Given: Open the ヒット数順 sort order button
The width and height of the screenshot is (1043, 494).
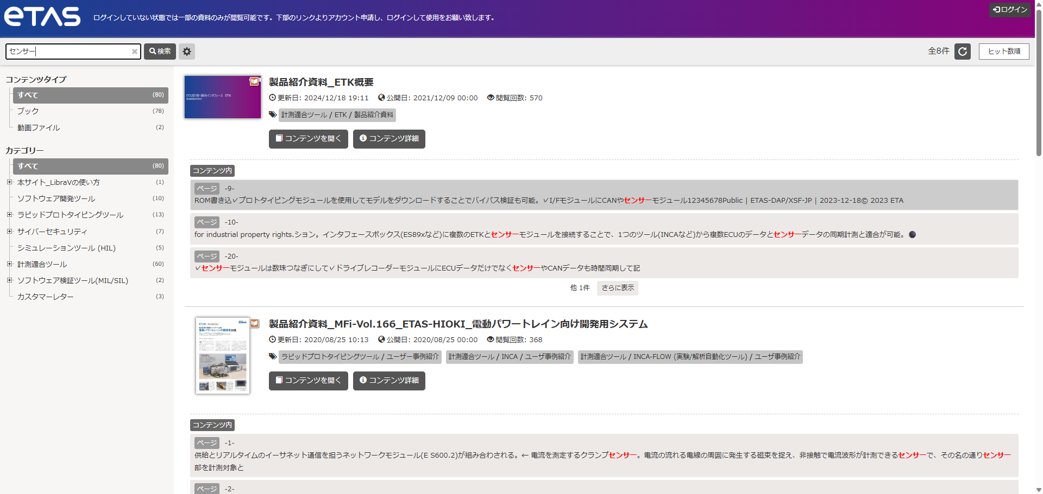Looking at the screenshot, I should (x=1004, y=52).
